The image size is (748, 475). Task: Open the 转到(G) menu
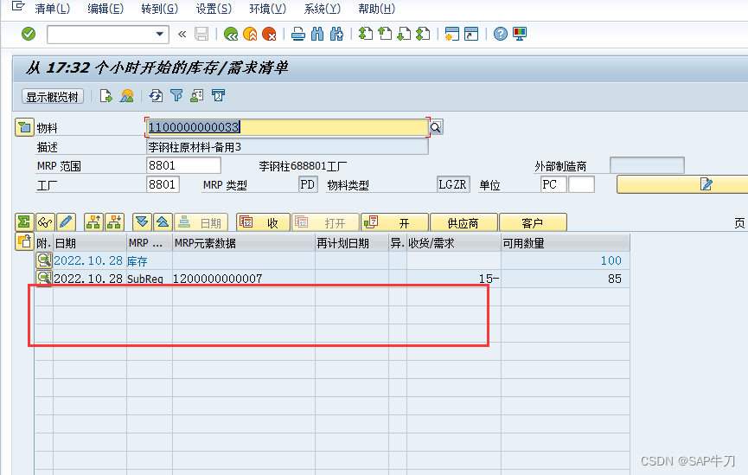click(159, 9)
